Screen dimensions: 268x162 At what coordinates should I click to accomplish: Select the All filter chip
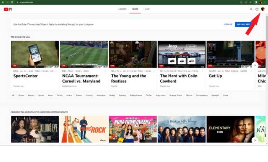coord(13,95)
